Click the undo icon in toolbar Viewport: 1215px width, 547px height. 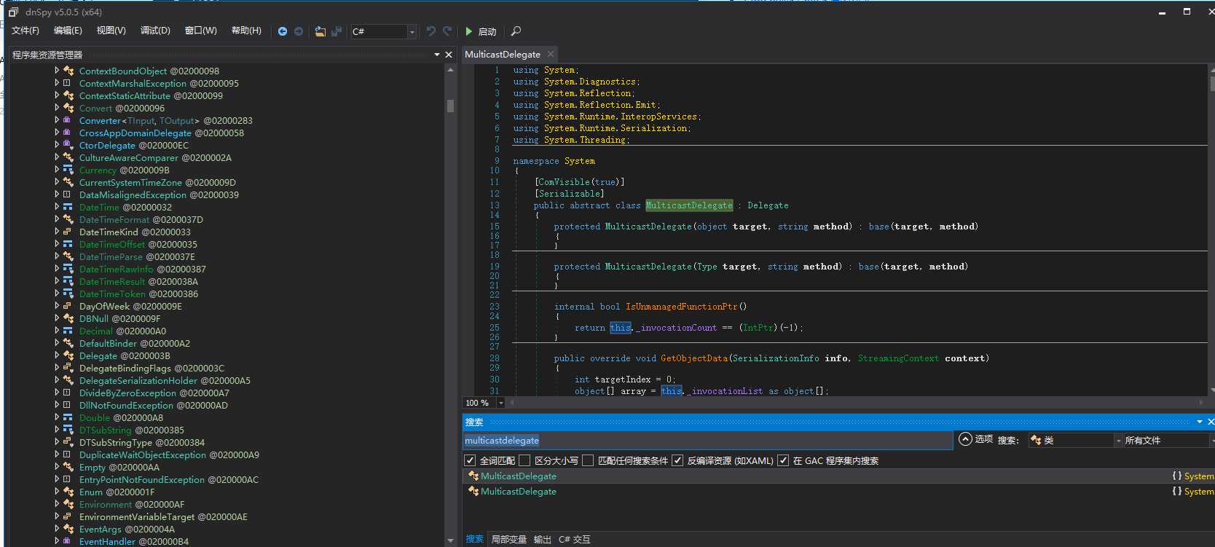pos(431,31)
